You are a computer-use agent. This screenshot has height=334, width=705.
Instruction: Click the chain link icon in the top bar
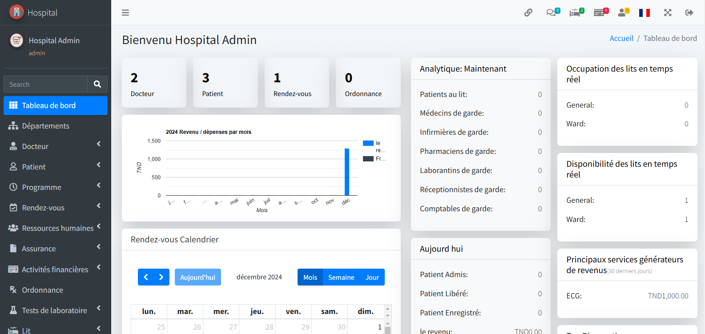528,12
